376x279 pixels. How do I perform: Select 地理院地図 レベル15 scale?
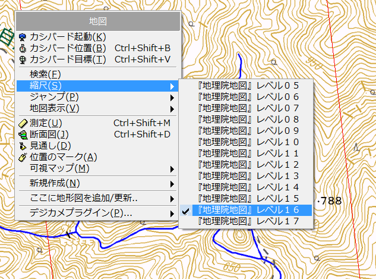pyautogui.click(x=246, y=199)
